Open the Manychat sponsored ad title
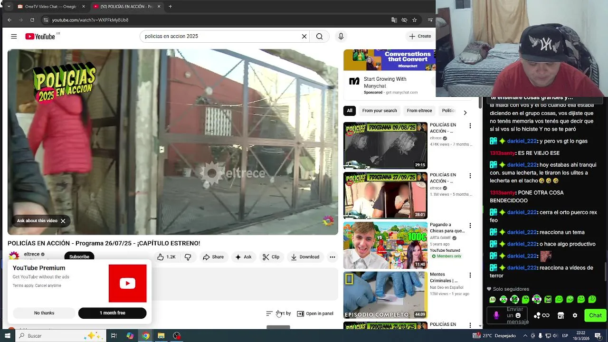608x342 pixels. pyautogui.click(x=385, y=83)
